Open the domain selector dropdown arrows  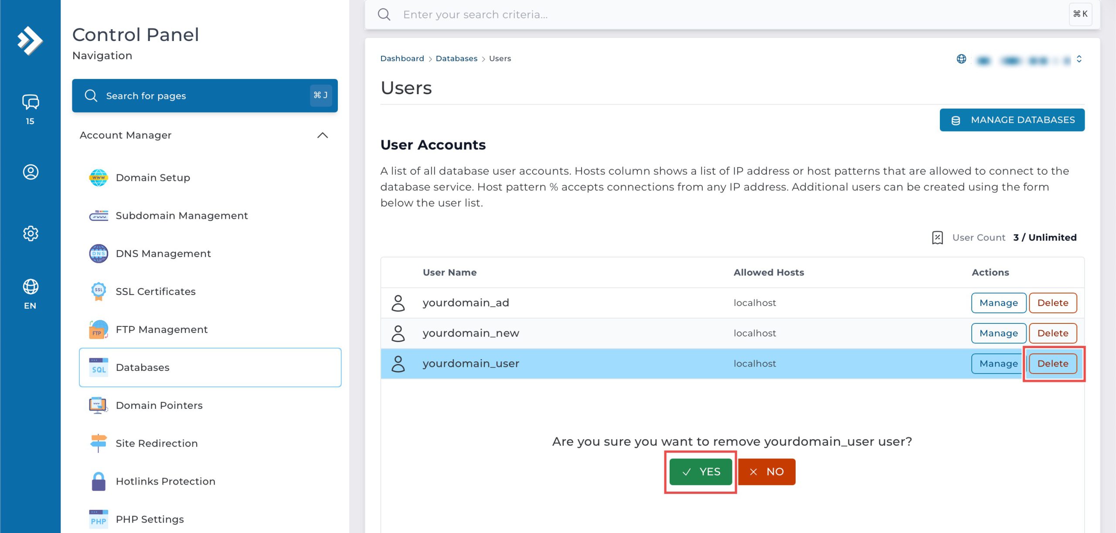tap(1079, 59)
